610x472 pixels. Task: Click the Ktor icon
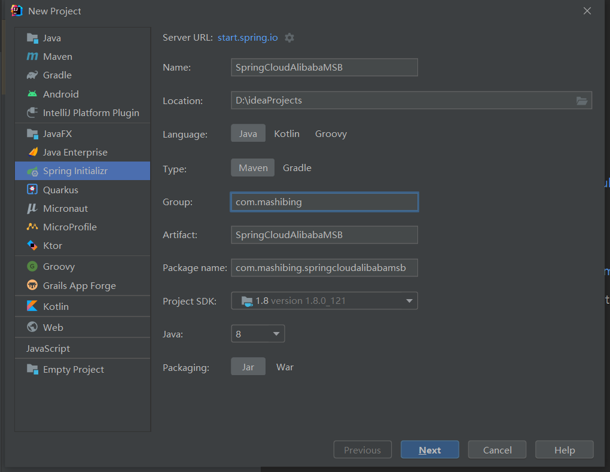pyautogui.click(x=32, y=245)
